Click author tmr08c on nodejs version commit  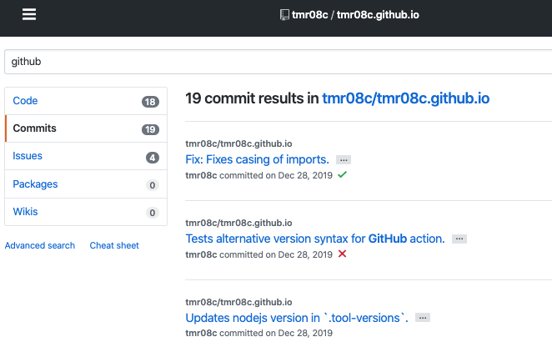(201, 333)
